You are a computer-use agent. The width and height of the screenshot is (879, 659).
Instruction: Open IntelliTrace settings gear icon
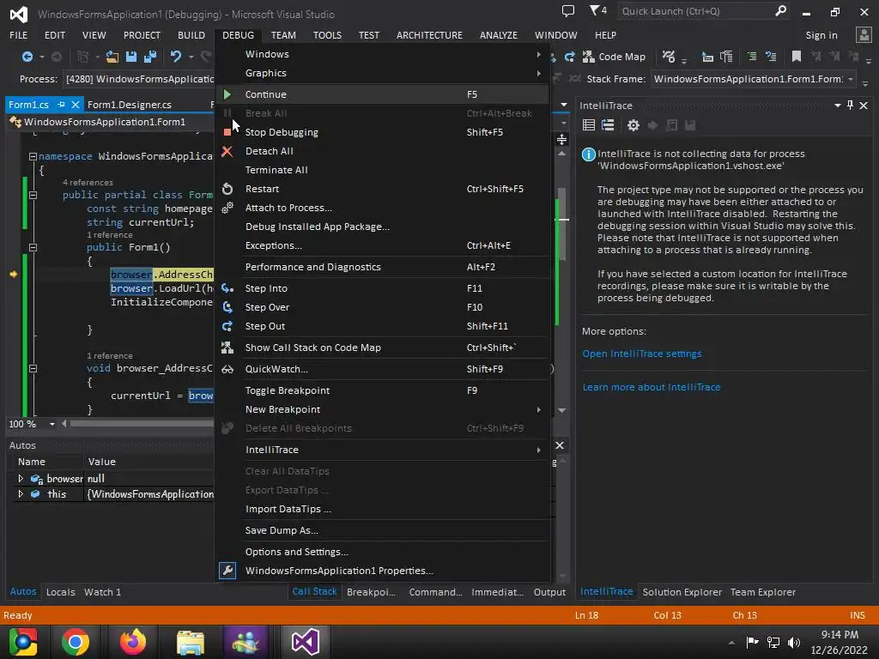(x=633, y=125)
